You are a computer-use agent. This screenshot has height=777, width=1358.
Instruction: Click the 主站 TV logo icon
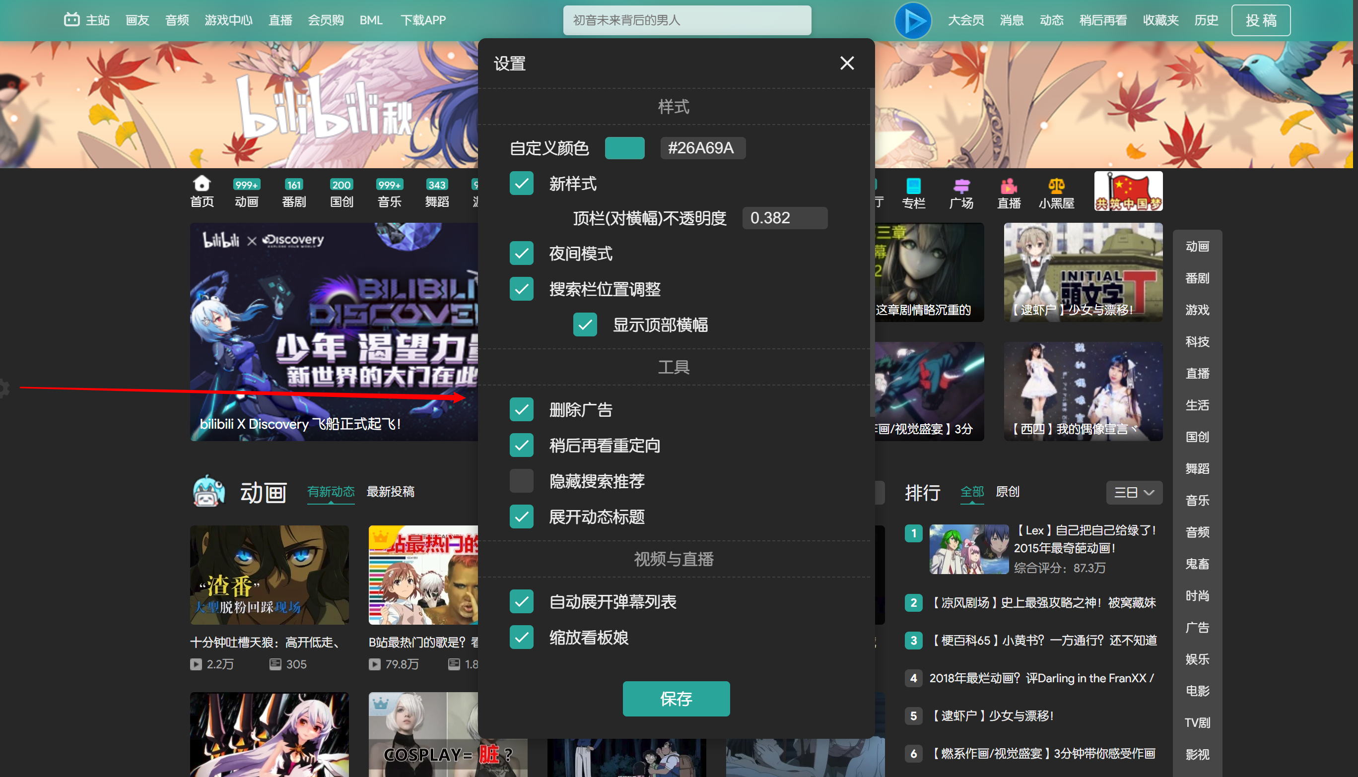[71, 20]
